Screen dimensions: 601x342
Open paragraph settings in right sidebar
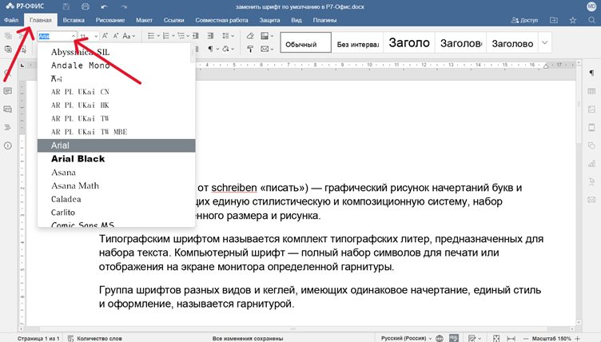(591, 74)
